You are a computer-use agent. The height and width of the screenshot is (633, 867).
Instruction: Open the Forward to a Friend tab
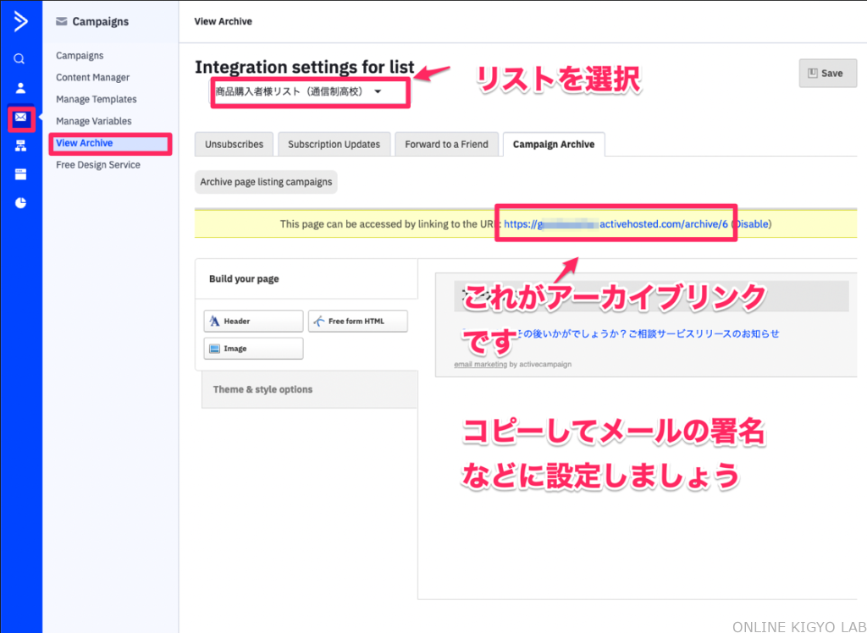446,145
